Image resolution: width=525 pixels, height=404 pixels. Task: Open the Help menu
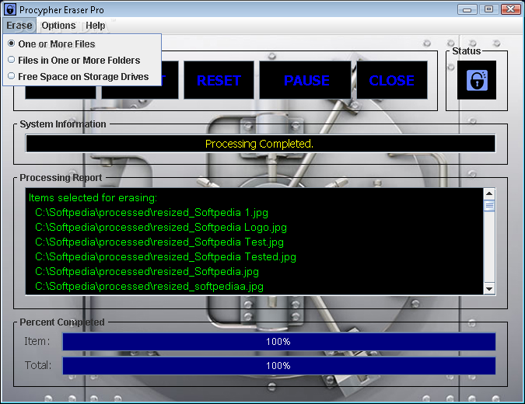[x=96, y=26]
